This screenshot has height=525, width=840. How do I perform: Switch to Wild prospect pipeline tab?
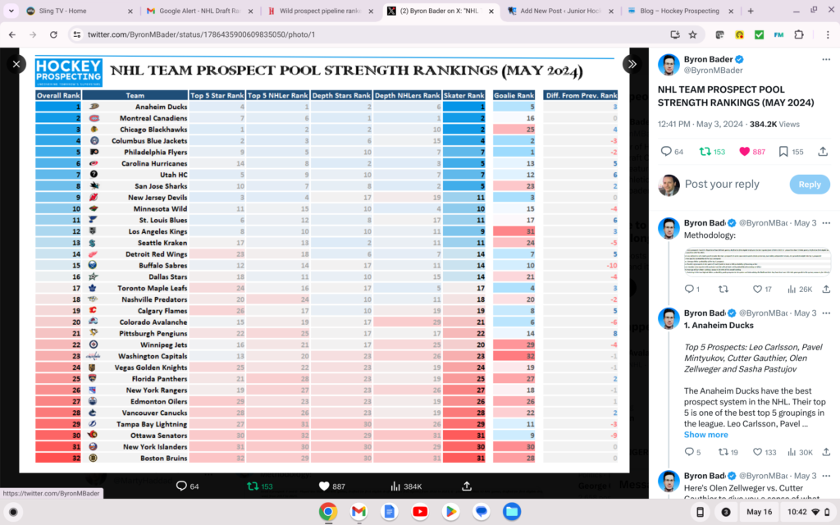[321, 11]
